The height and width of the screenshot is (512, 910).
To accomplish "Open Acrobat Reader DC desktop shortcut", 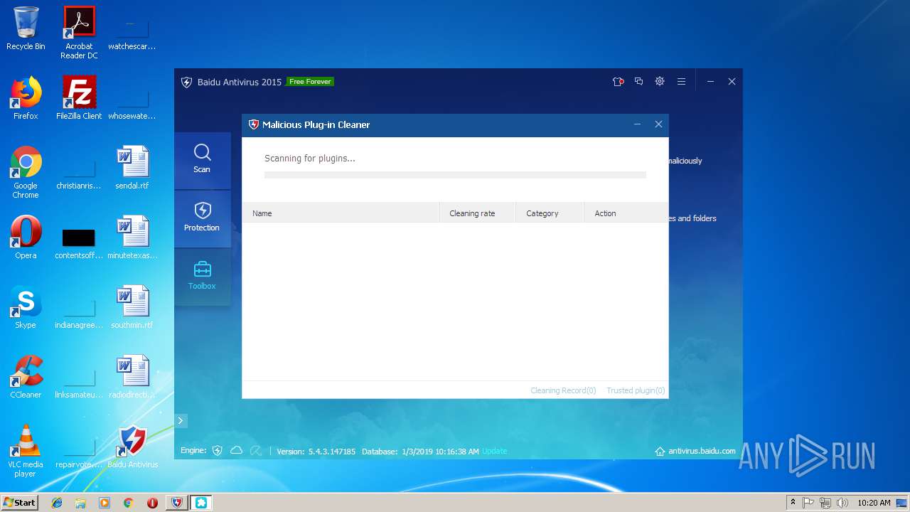I will pos(79,32).
